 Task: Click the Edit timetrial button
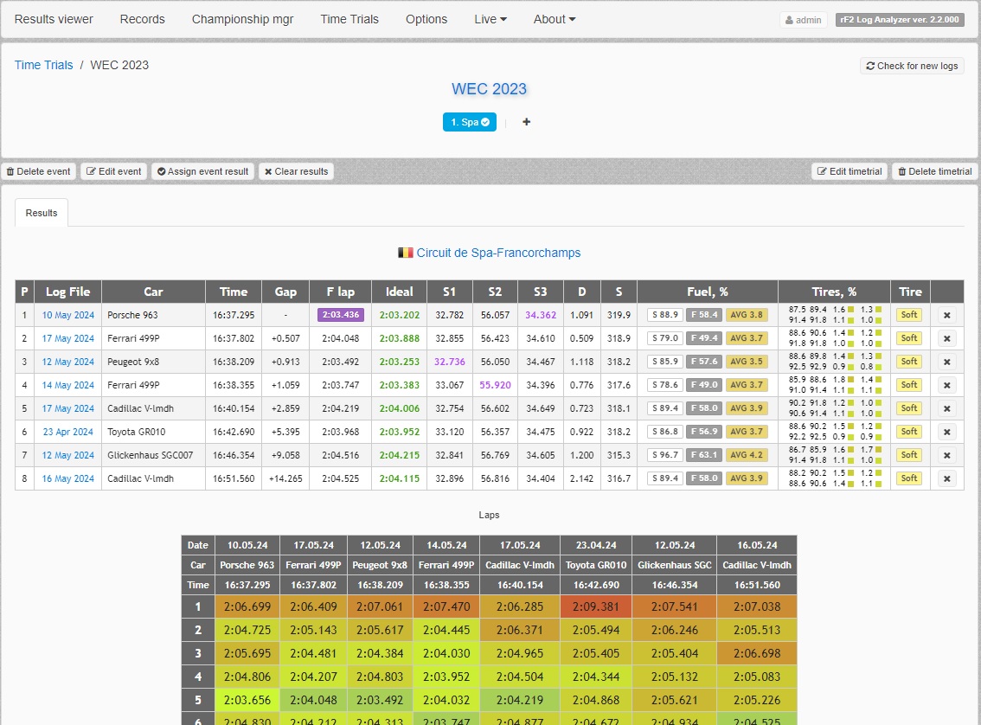pyautogui.click(x=850, y=171)
